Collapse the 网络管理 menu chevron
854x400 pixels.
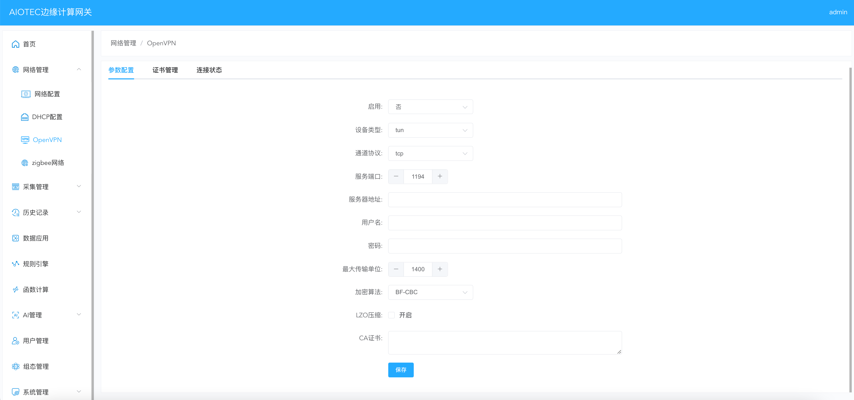tap(79, 69)
